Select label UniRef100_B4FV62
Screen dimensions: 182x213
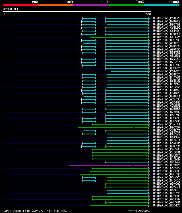[x=167, y=77]
